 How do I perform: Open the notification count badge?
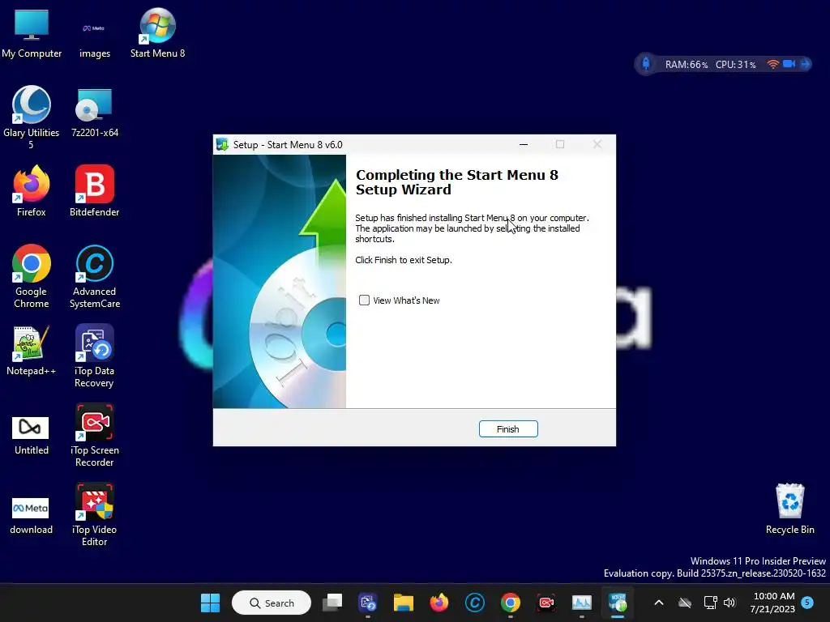tap(807, 602)
